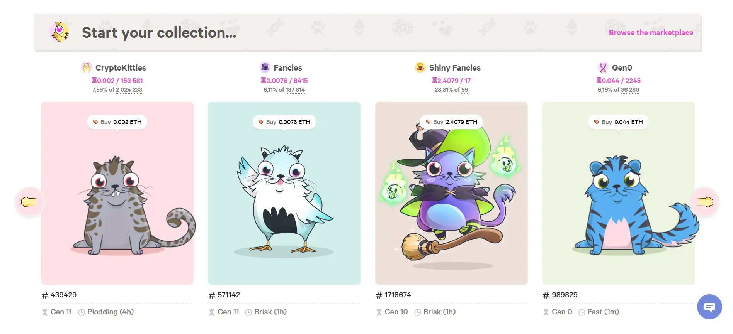Viewport: 733px width, 334px height.
Task: Click the right pointing hand arrow
Action: point(705,202)
